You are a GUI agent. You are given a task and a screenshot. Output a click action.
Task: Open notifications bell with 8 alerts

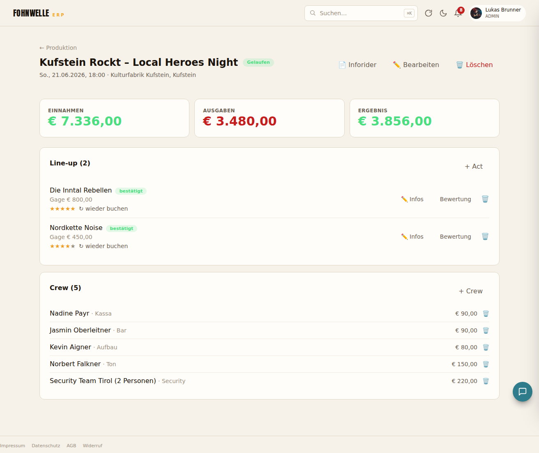pos(458,13)
